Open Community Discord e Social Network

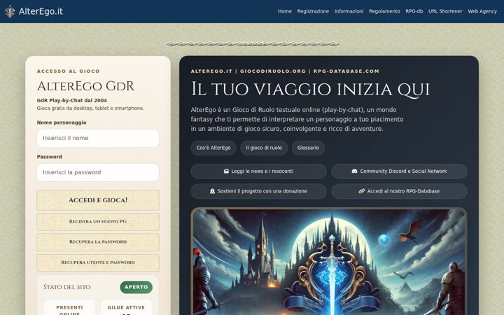(x=399, y=171)
